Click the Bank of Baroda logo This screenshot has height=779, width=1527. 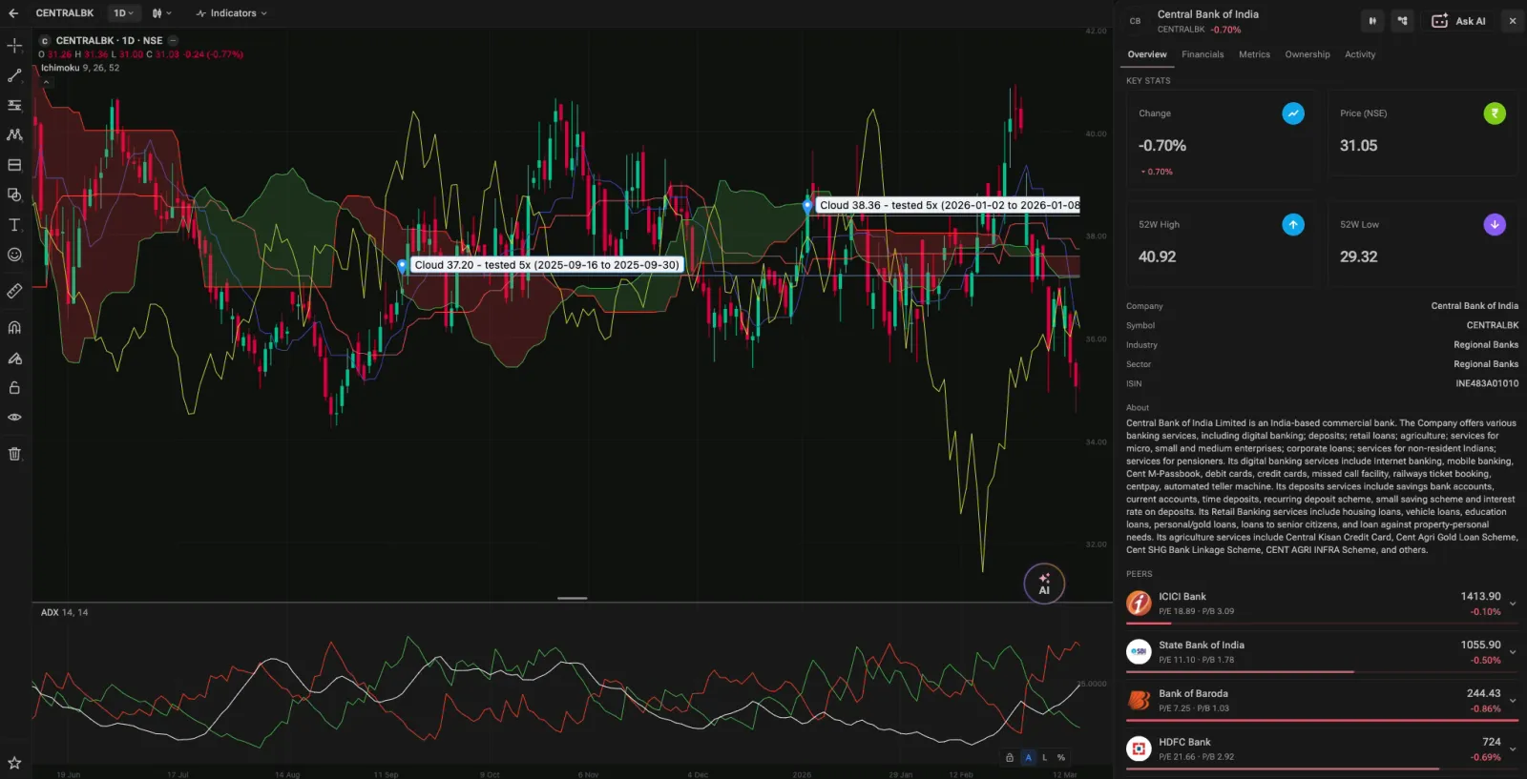1139,700
